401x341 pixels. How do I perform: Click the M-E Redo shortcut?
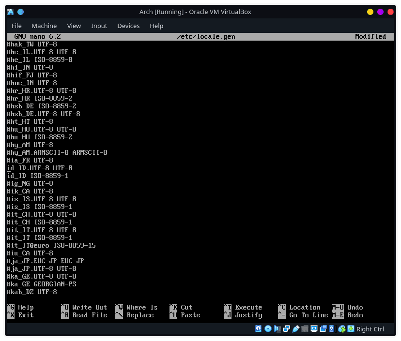[348, 315]
